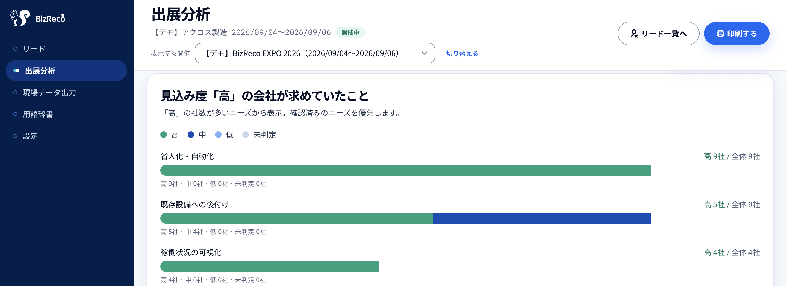This screenshot has width=787, height=286.
Task: Select 出展分析 in the sidebar
Action: point(66,71)
